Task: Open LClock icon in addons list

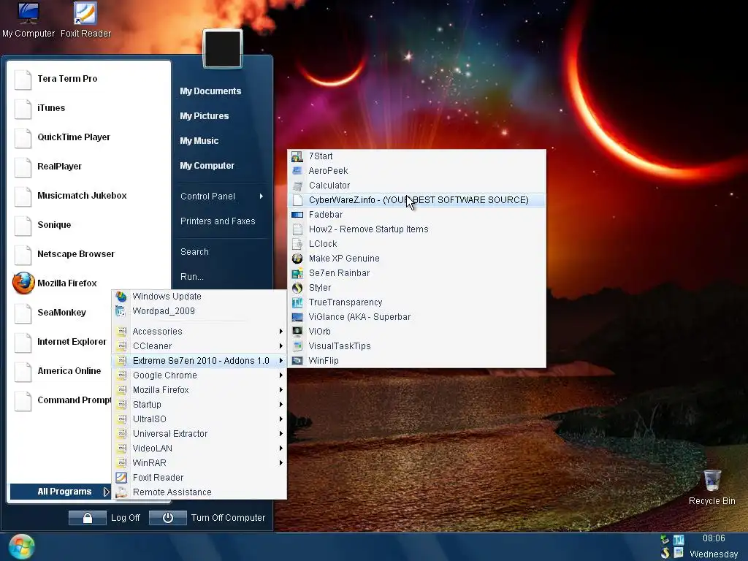Action: 297,244
